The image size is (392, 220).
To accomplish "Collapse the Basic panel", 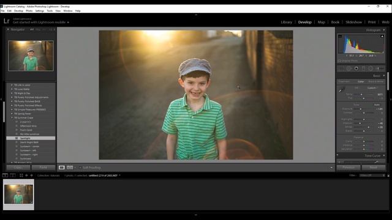I will coord(384,76).
